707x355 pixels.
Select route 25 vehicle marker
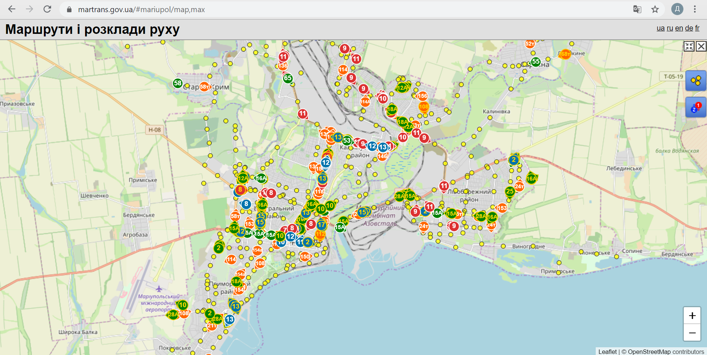[510, 191]
